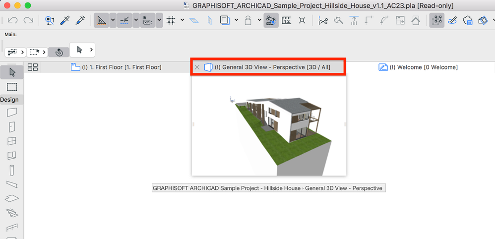Select the Curtain Wall tool
Viewport: 495px width, 239px height.
tap(12, 156)
